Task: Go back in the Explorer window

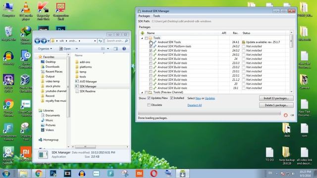Action: 37,41
